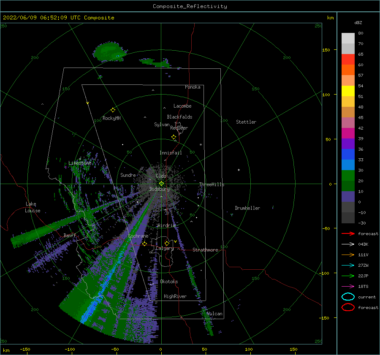Click the cyan current ellipse icon

click(x=348, y=297)
